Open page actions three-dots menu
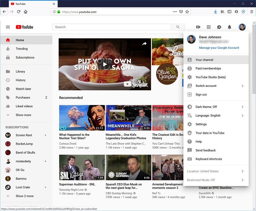This screenshot has height=211, width=256. [175, 12]
